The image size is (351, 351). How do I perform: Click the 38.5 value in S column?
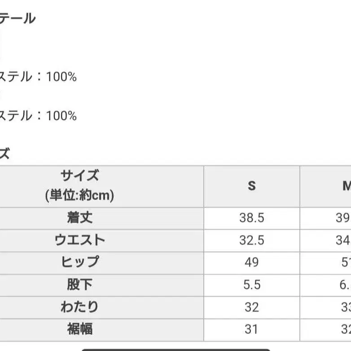252,218
